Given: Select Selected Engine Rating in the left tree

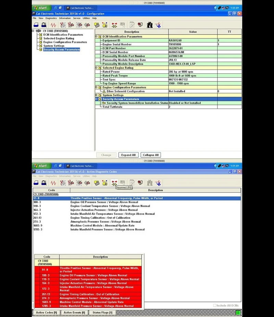Looking at the screenshot, I should pyautogui.click(x=59, y=38).
